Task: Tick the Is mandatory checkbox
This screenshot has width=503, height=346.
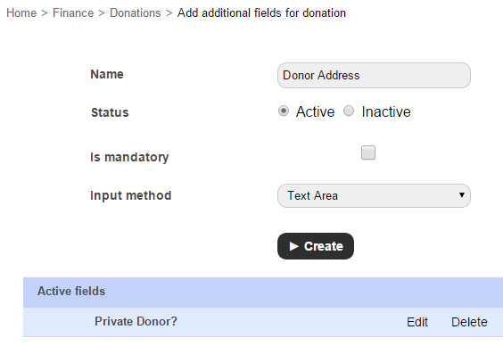Action: [x=368, y=152]
